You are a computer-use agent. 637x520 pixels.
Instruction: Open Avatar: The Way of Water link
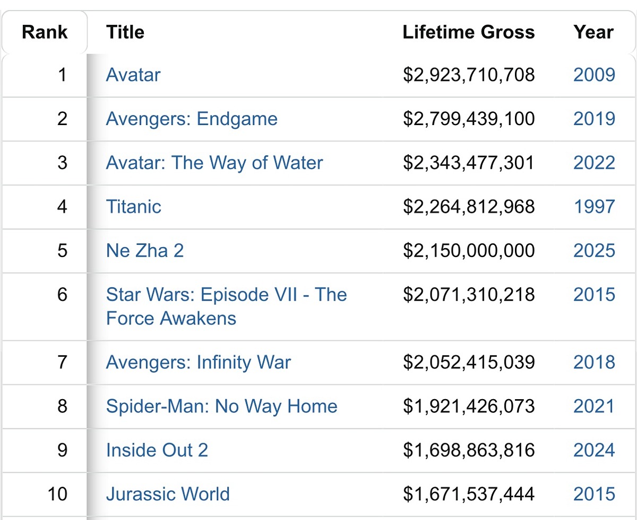coord(214,163)
